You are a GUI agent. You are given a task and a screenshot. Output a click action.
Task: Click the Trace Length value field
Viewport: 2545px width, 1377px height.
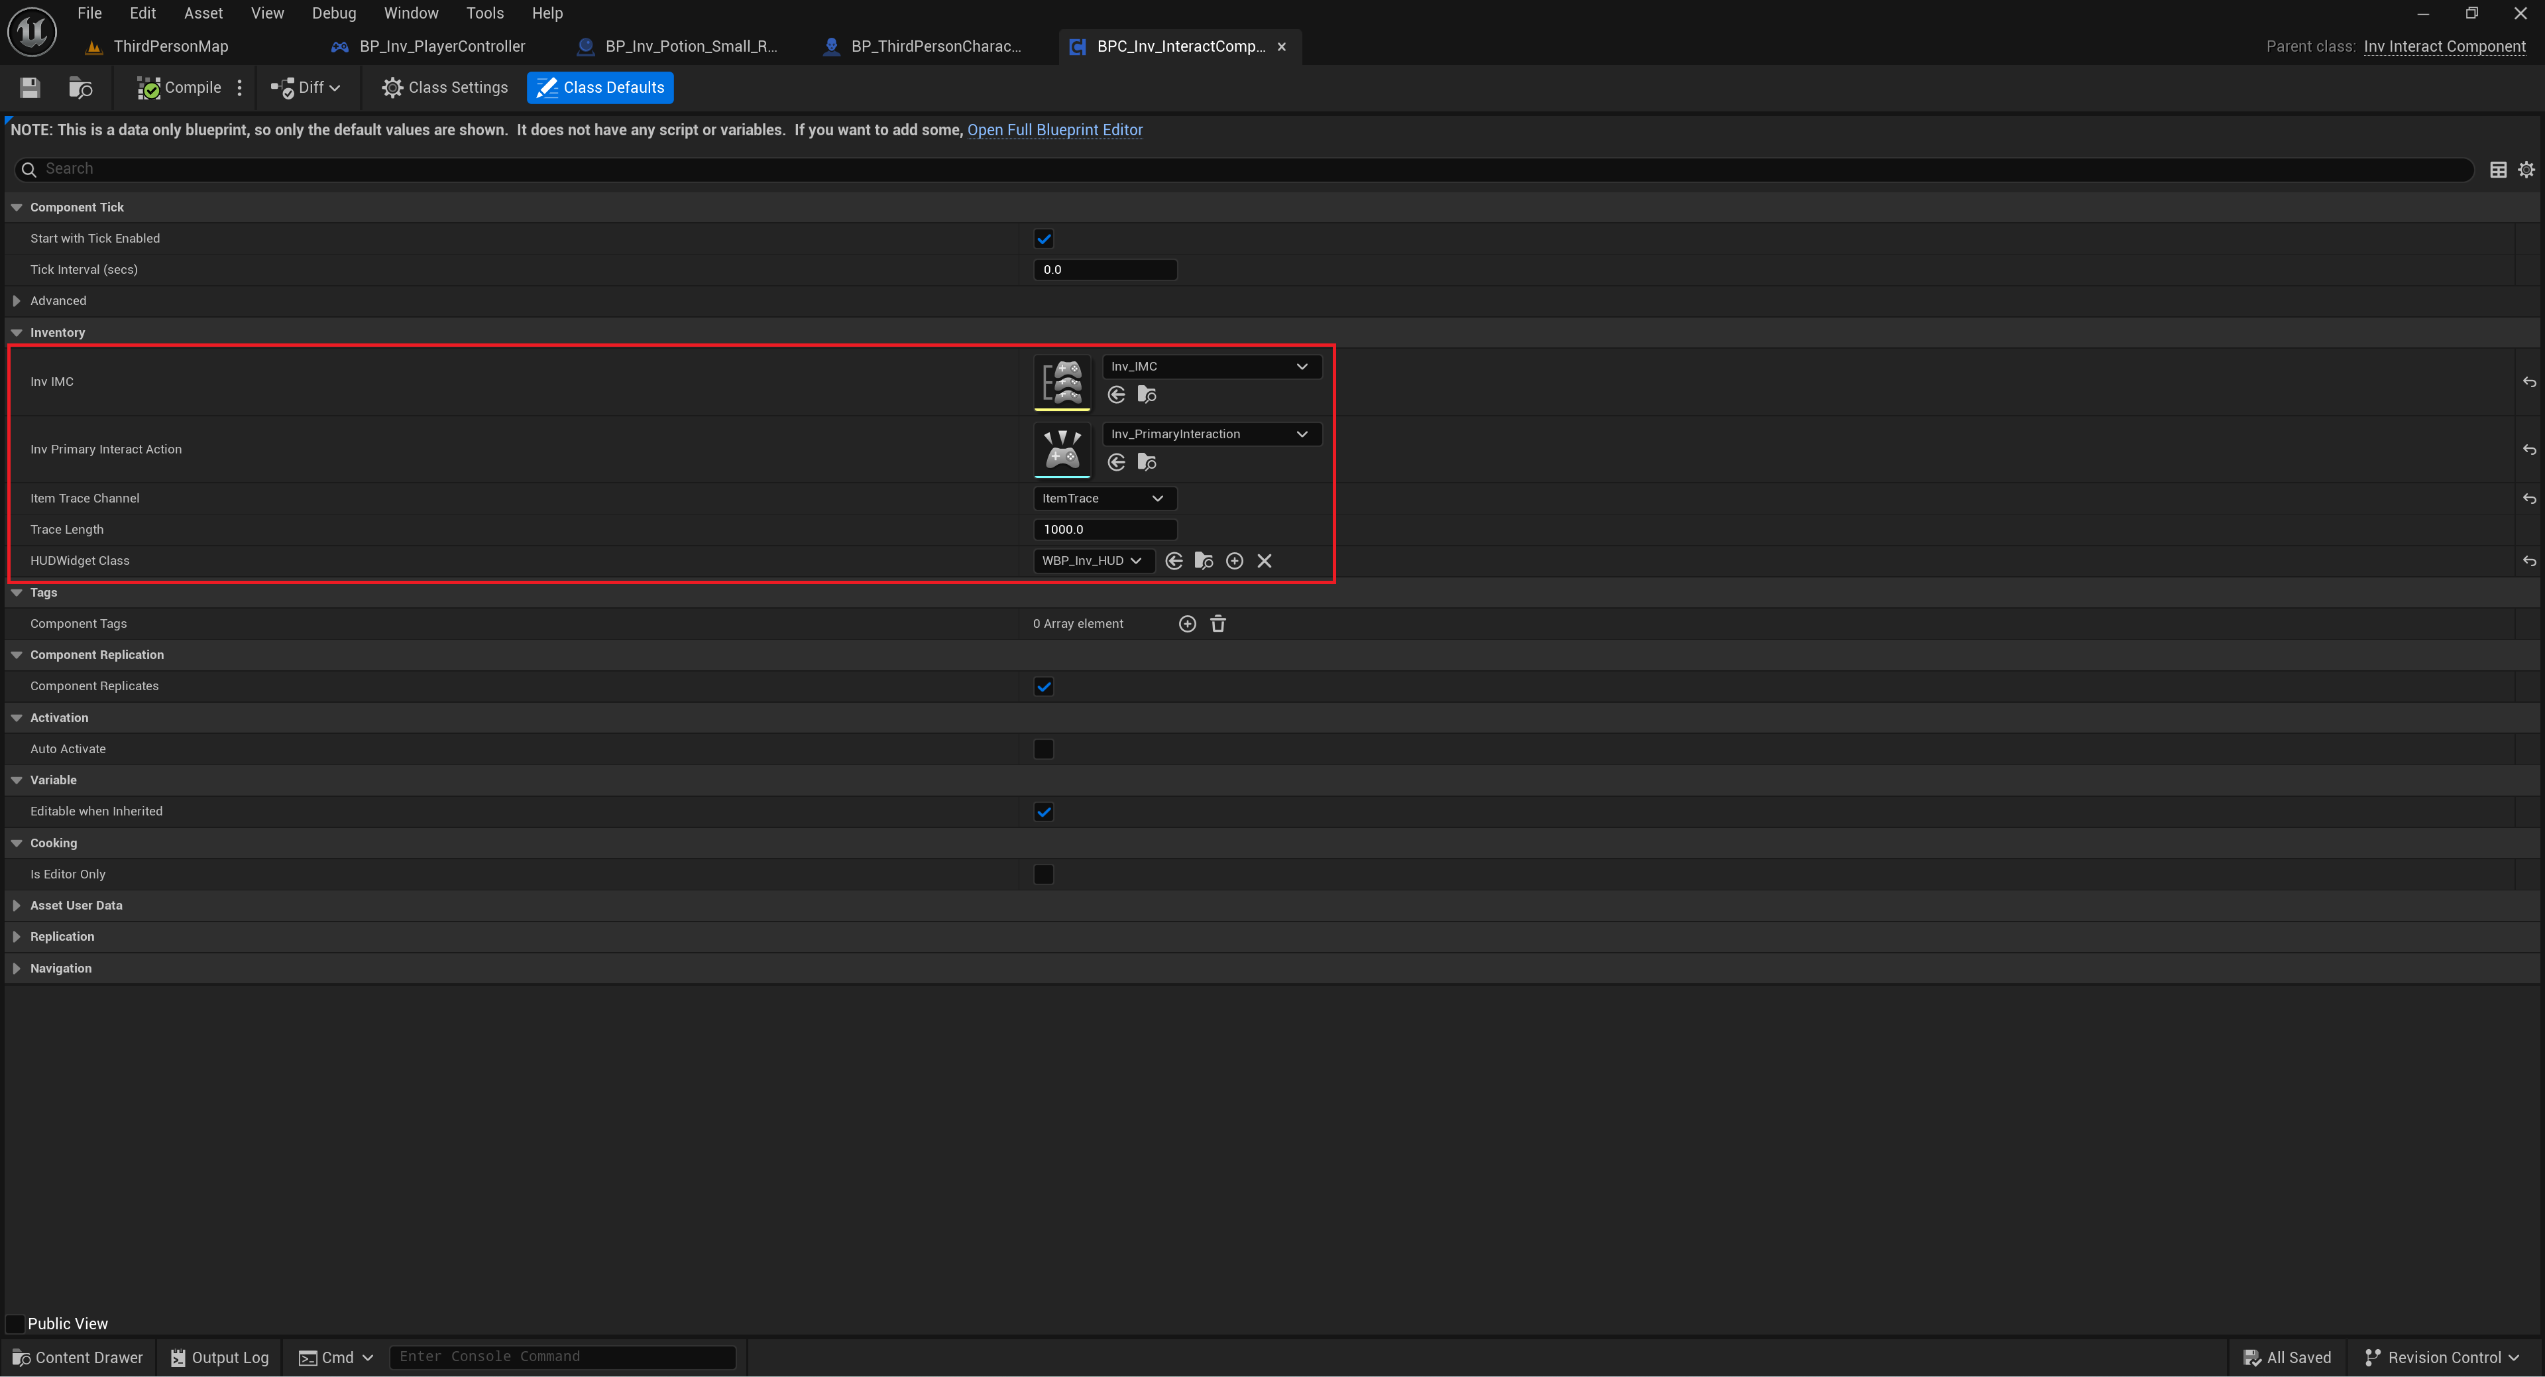pos(1103,529)
